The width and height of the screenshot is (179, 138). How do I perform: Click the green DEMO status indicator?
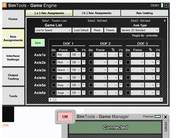(x=162, y=5)
